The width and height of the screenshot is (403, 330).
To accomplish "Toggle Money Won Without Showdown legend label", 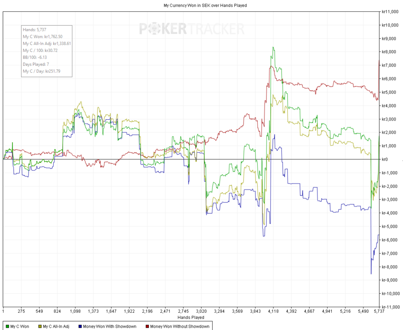I will [x=180, y=326].
